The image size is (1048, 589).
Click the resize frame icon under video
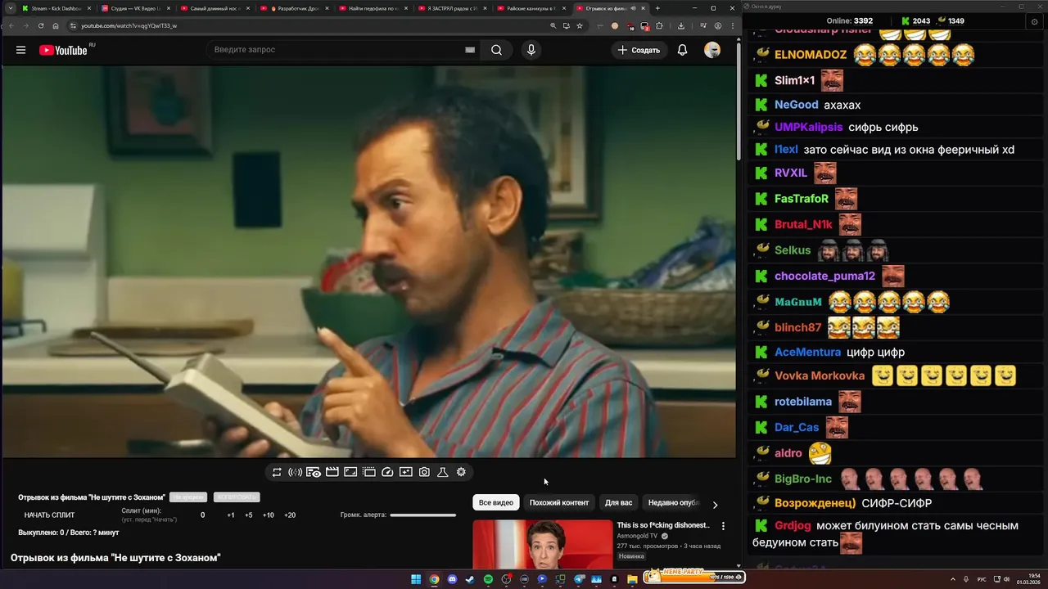[350, 472]
